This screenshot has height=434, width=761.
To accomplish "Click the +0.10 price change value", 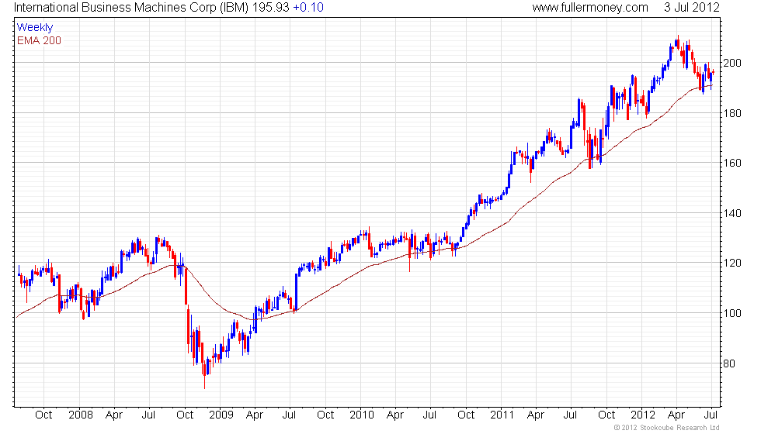I will click(x=308, y=8).
